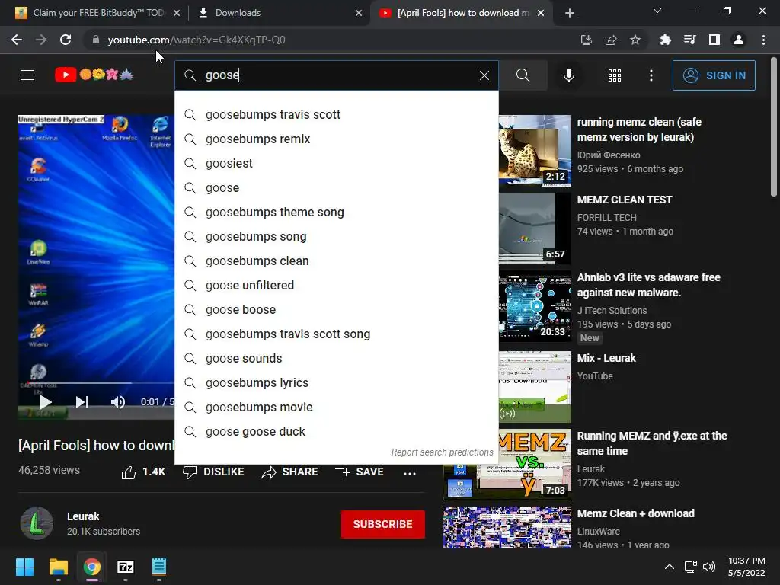Open the Ahnlab v3 lite video thumbnail
The height and width of the screenshot is (585, 780).
coord(535,306)
